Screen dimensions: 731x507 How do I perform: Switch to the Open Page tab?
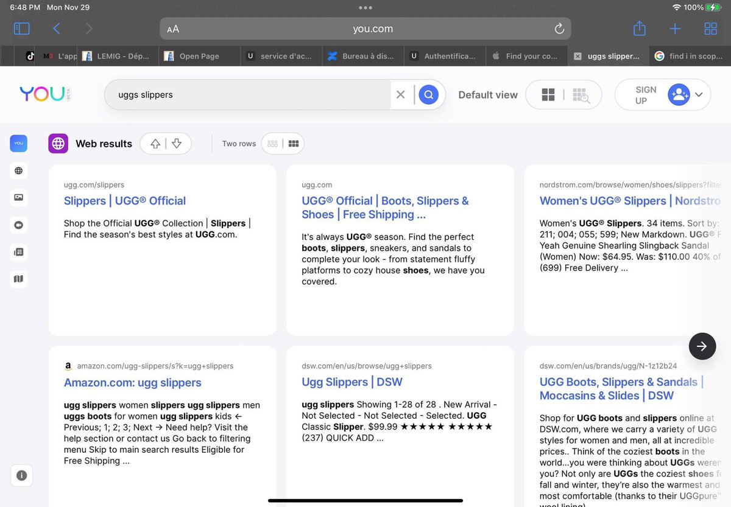point(200,56)
